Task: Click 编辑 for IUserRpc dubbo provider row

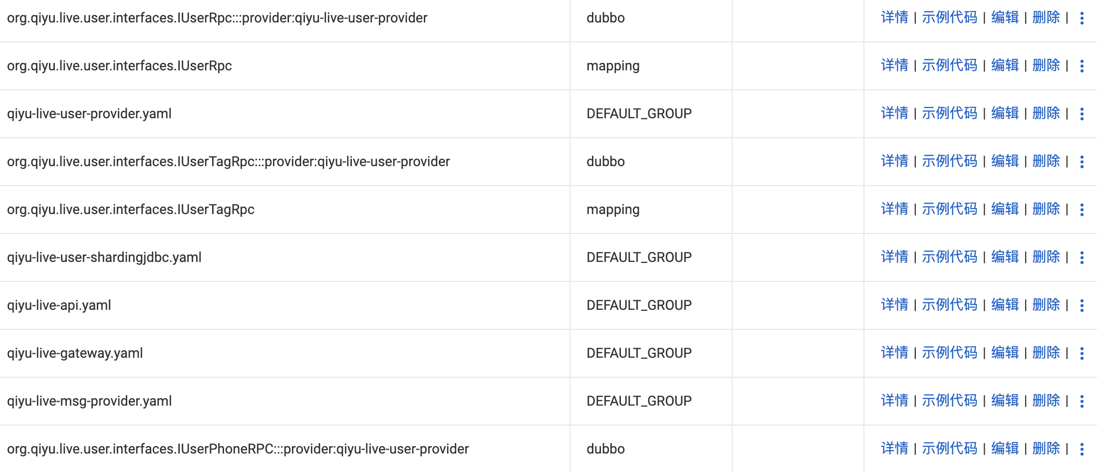Action: [1005, 17]
